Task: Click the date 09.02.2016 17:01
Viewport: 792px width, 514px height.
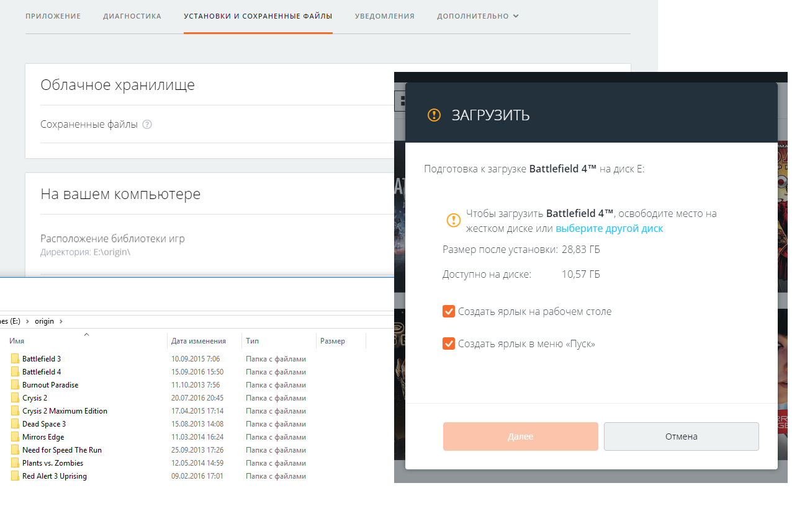Action: 197,476
